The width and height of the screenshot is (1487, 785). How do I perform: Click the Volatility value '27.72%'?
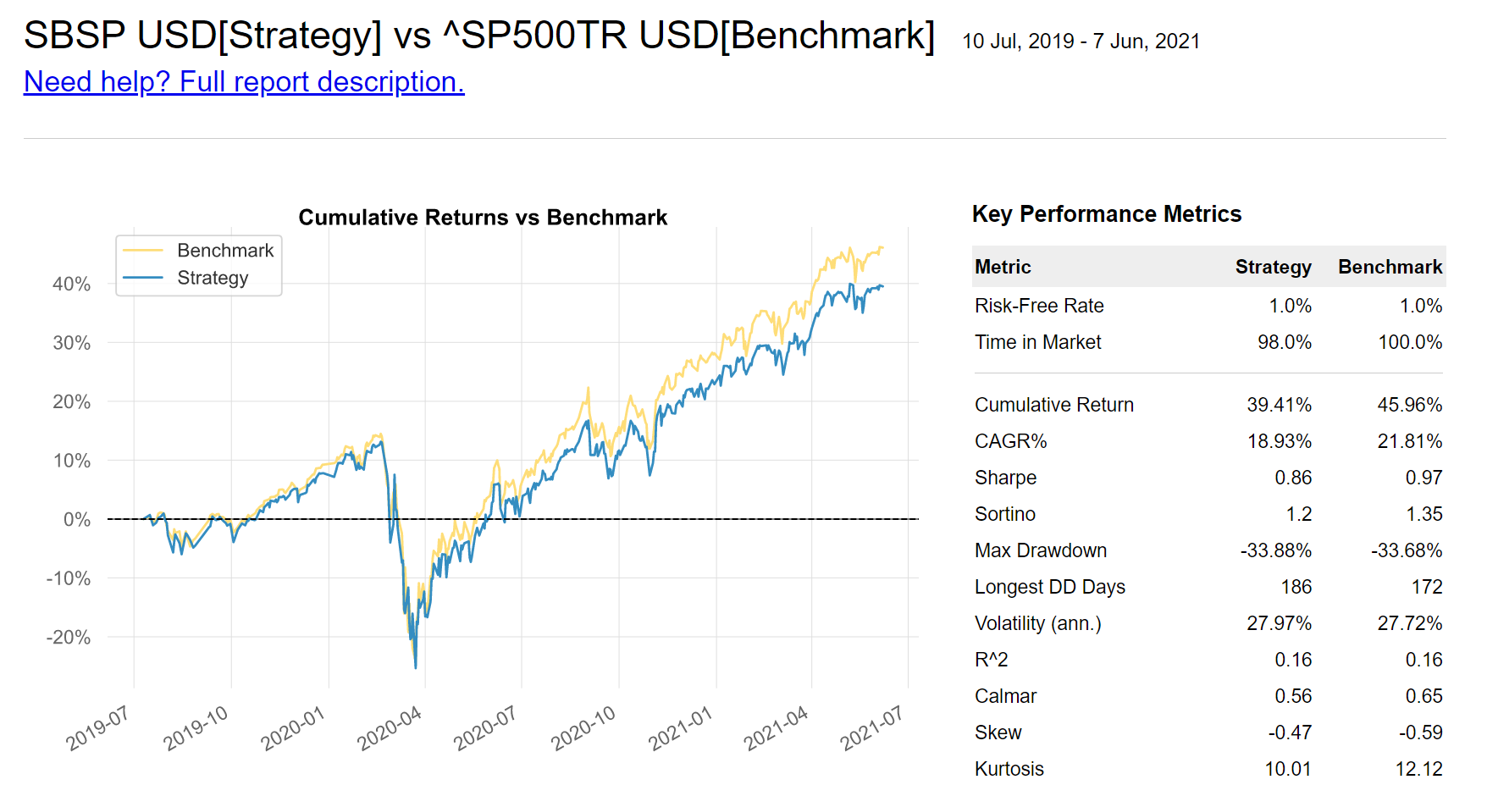click(x=1409, y=623)
